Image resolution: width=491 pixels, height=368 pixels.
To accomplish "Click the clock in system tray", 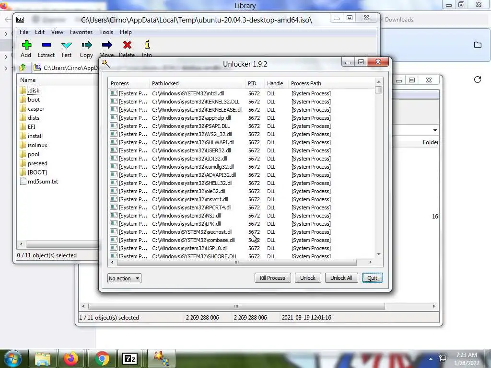I will coord(467,359).
